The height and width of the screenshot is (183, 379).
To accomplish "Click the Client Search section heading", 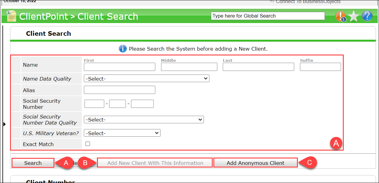I will click(x=49, y=34).
